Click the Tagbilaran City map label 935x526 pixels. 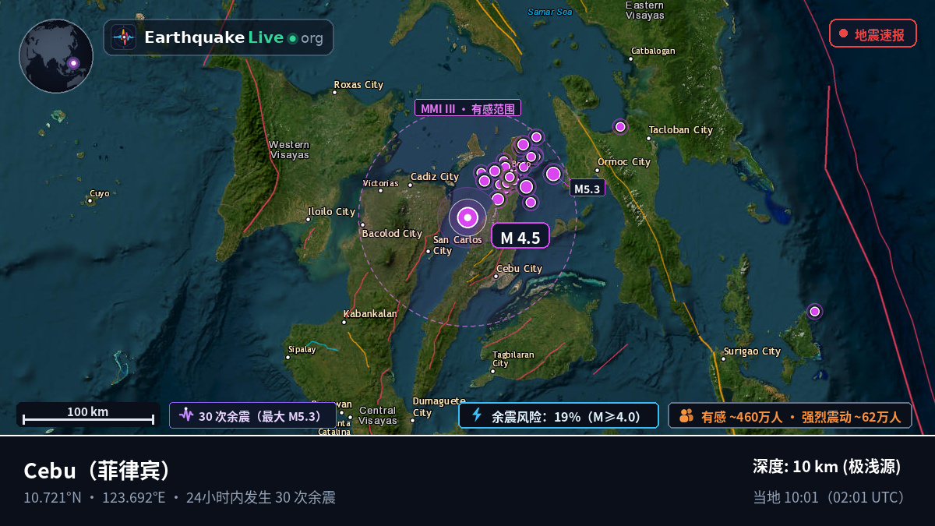(x=513, y=358)
